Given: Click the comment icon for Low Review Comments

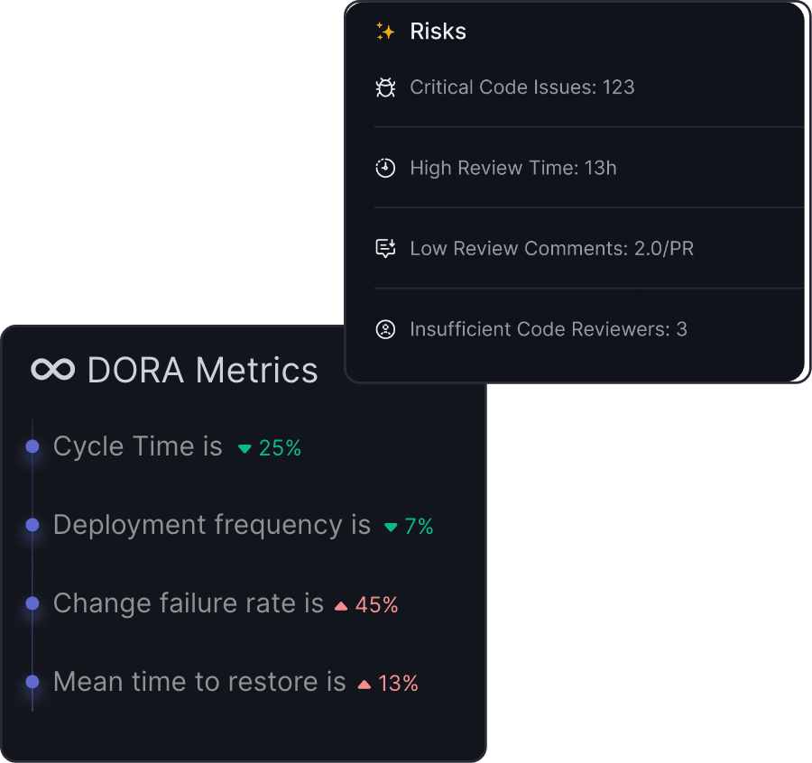Looking at the screenshot, I should pyautogui.click(x=385, y=248).
